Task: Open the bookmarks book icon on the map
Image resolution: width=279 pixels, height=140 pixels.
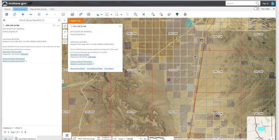Action: coord(65,42)
